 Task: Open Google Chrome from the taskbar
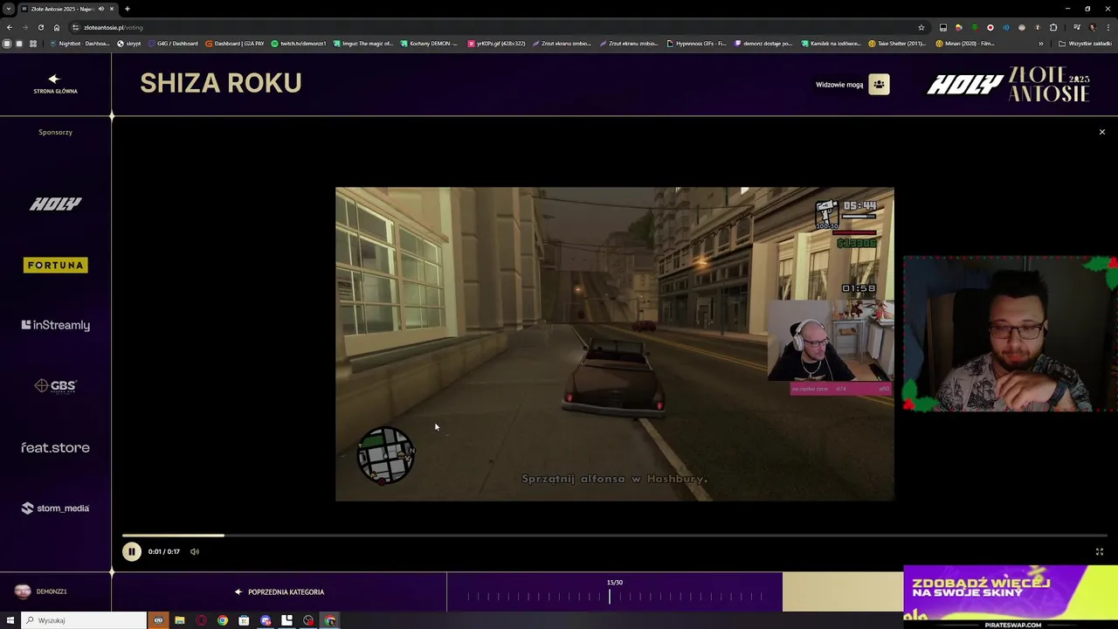tap(223, 620)
